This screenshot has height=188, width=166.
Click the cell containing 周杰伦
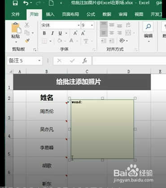pos(47,112)
